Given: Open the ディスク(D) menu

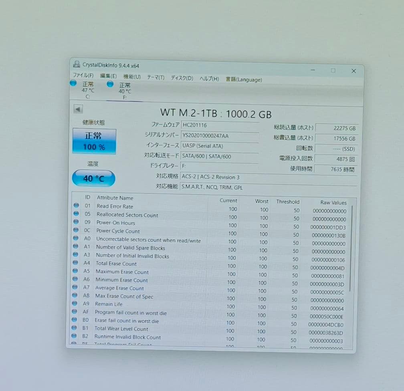Looking at the screenshot, I should click(182, 78).
